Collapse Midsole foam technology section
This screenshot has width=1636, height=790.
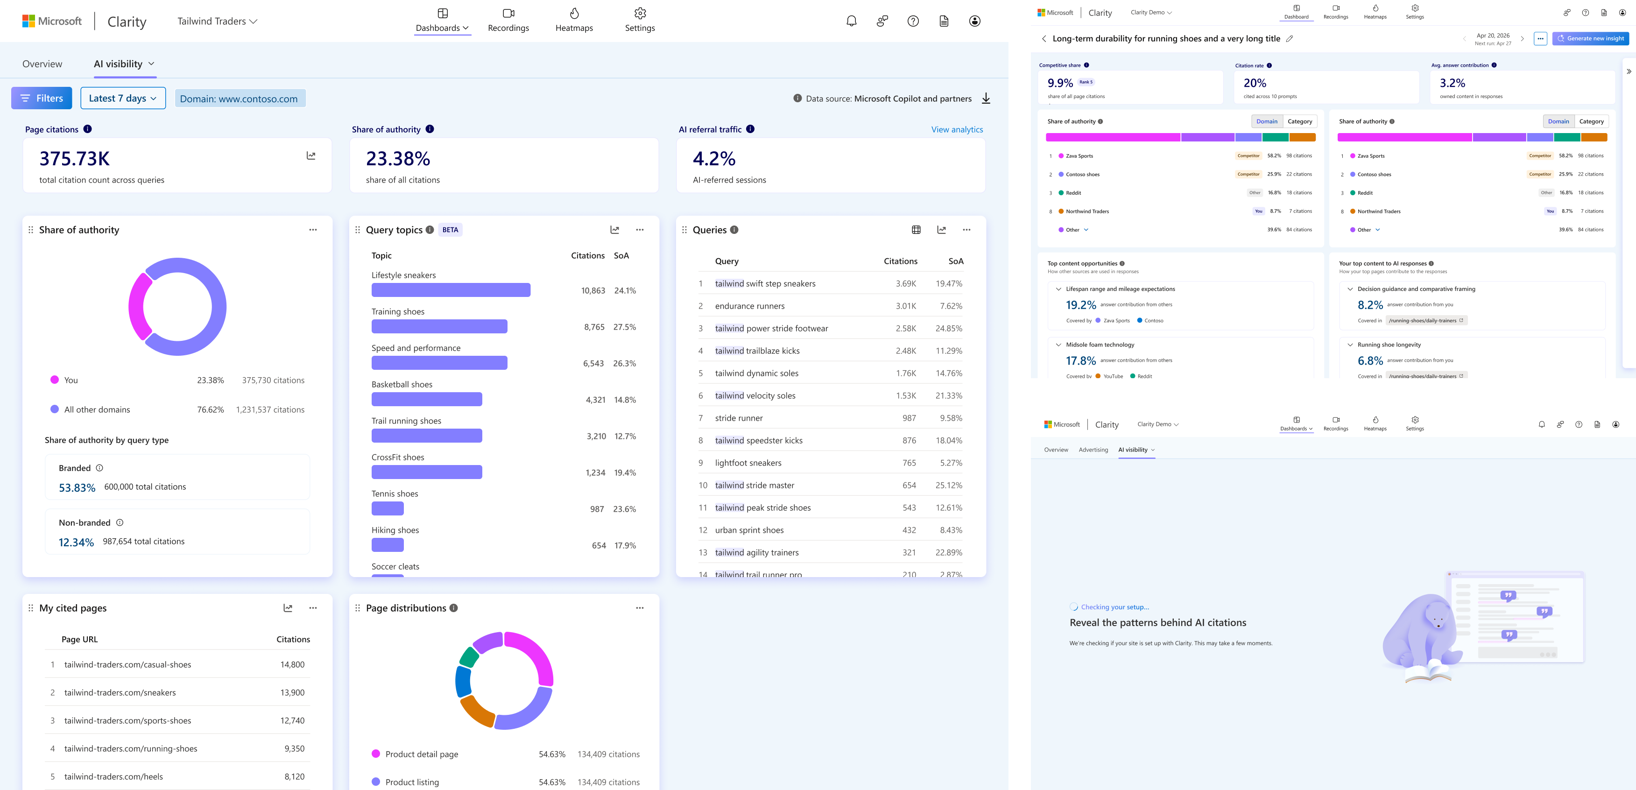1058,345
